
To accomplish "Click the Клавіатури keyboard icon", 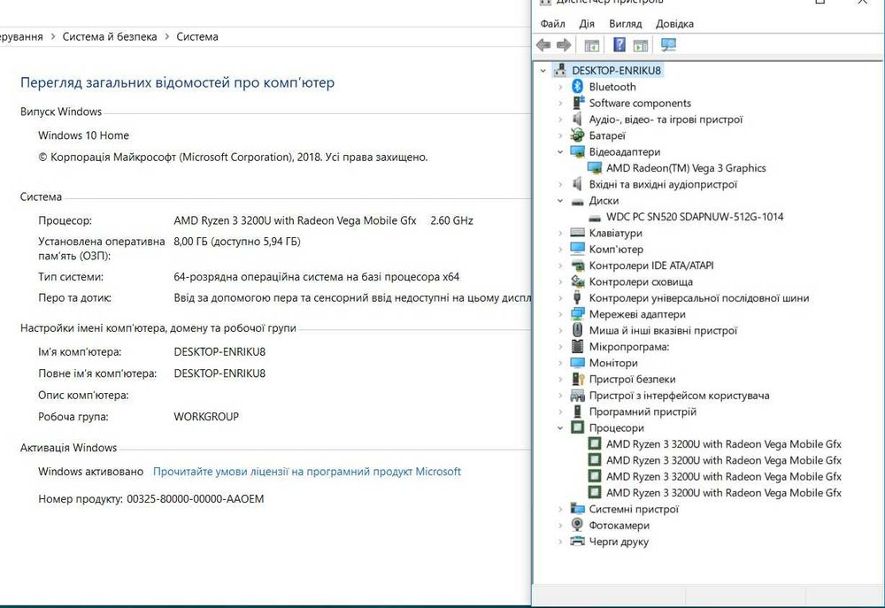I will pos(577,233).
